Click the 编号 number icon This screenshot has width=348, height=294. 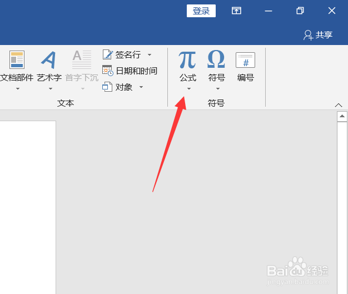pyautogui.click(x=246, y=60)
